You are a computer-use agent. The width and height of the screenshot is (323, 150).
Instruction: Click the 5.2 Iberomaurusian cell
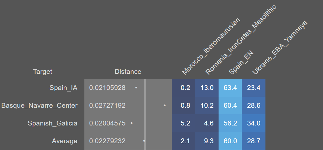183,123
